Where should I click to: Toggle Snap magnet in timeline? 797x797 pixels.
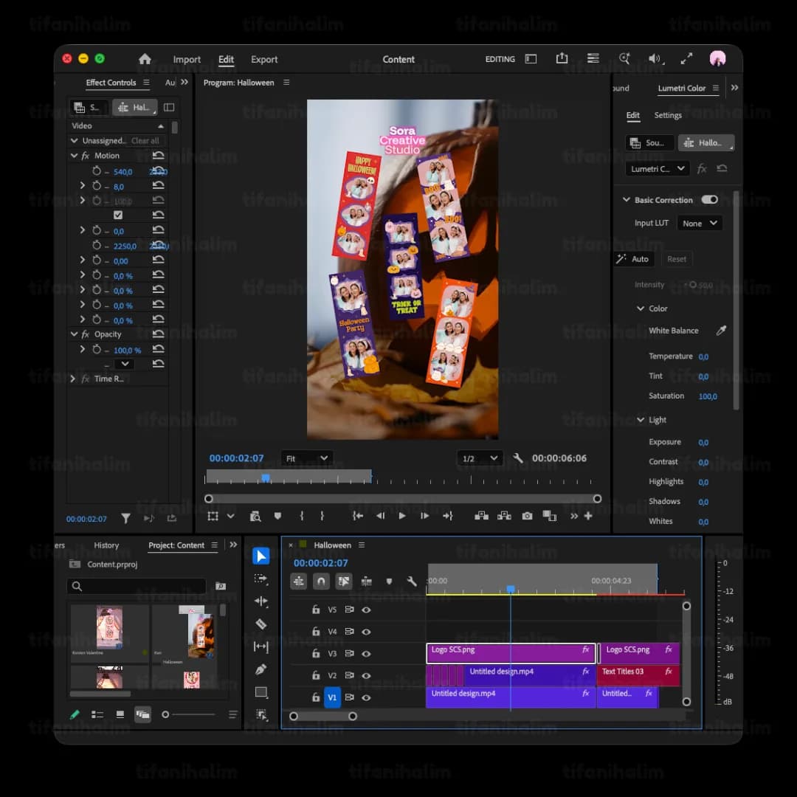(x=321, y=581)
